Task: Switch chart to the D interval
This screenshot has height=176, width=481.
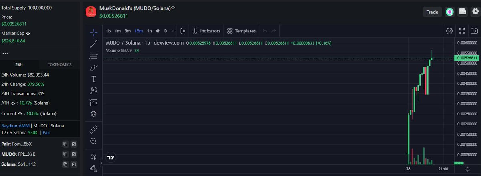Action: pos(166,31)
